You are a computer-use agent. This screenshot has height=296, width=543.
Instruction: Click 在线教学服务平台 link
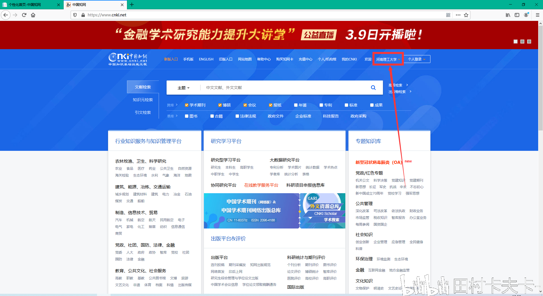pos(261,185)
